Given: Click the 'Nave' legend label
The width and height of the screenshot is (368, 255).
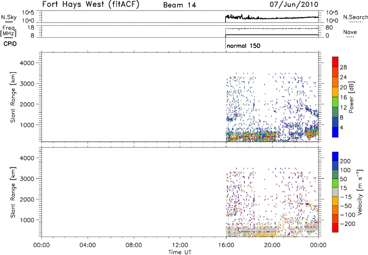Looking at the screenshot, I should tap(350, 32).
